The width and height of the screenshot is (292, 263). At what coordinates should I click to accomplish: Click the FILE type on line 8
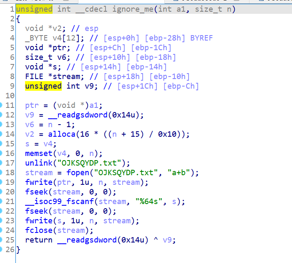[x=34, y=77]
